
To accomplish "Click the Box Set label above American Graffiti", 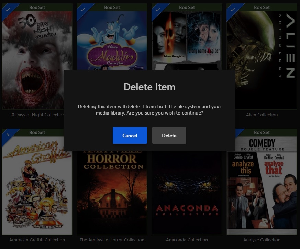I will point(37,132).
